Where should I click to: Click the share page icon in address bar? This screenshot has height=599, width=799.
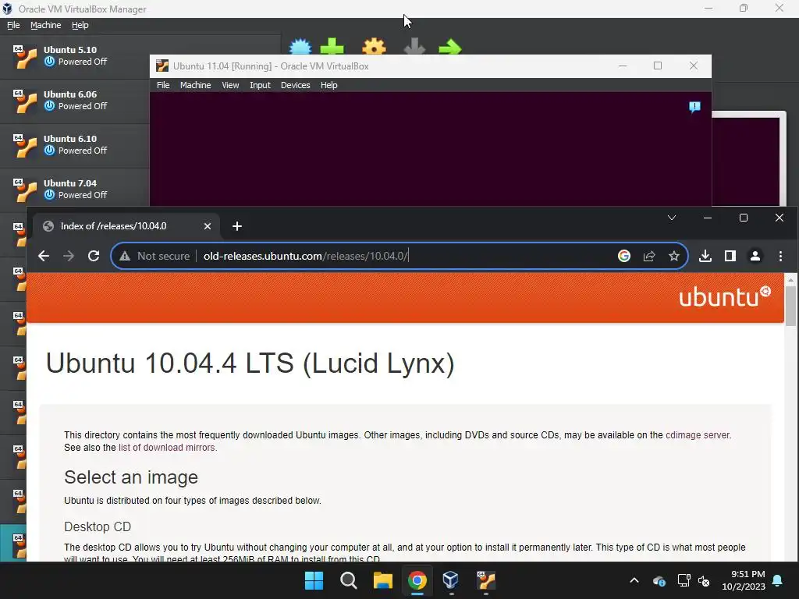pyautogui.click(x=649, y=256)
